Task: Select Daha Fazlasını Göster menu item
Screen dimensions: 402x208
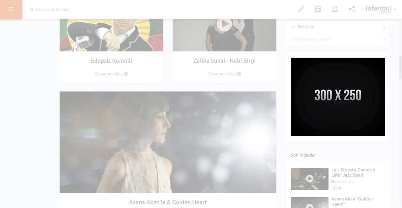Action: [312, 39]
